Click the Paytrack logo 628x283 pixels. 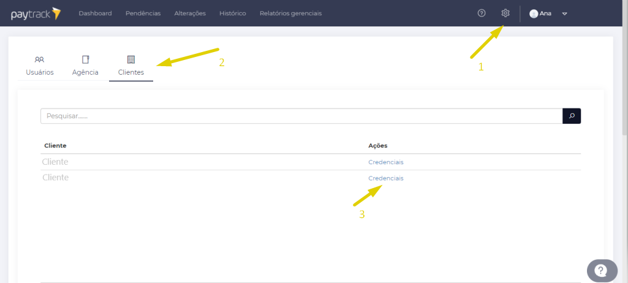[36, 13]
